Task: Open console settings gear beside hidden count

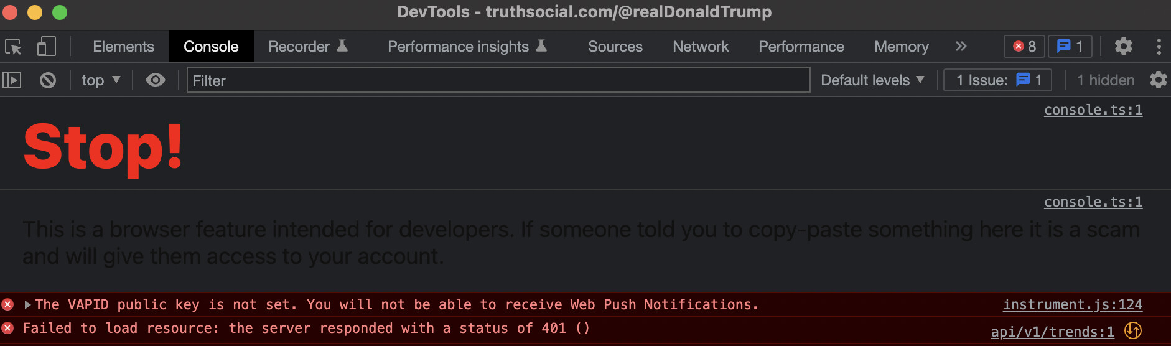Action: click(1158, 80)
